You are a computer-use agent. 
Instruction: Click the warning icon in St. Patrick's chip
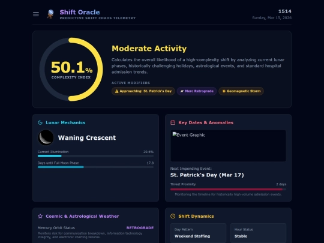coord(117,91)
